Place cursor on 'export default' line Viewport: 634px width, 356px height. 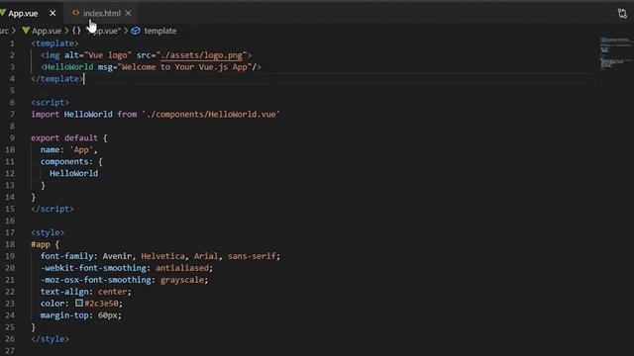(x=69, y=138)
